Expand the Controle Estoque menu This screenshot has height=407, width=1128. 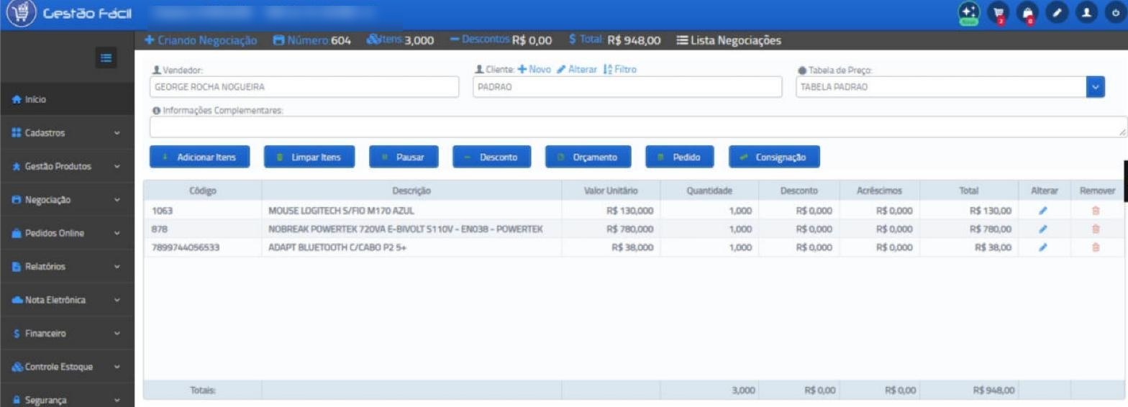coord(67,367)
